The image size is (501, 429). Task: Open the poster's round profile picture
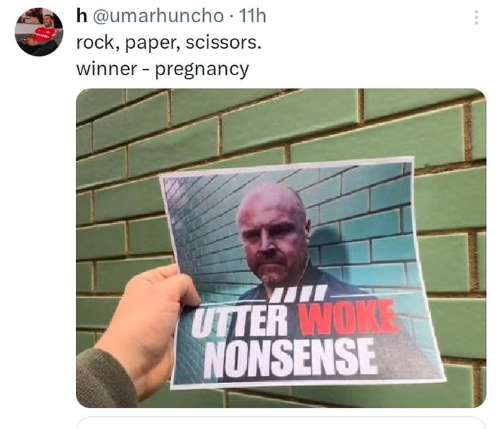tap(39, 32)
